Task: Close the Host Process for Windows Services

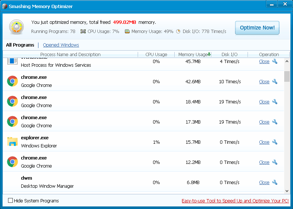Action: 264,62
